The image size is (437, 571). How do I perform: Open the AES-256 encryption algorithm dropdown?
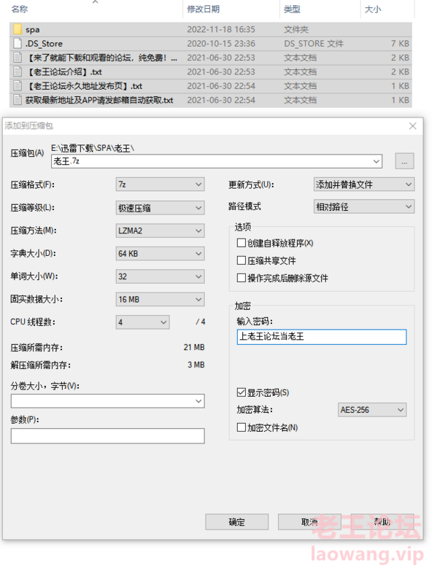point(372,410)
